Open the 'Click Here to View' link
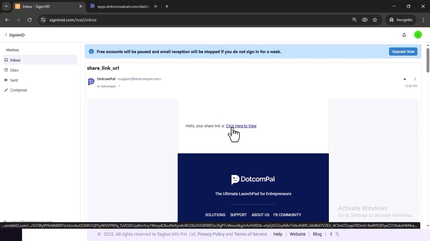The image size is (430, 241). point(241,126)
